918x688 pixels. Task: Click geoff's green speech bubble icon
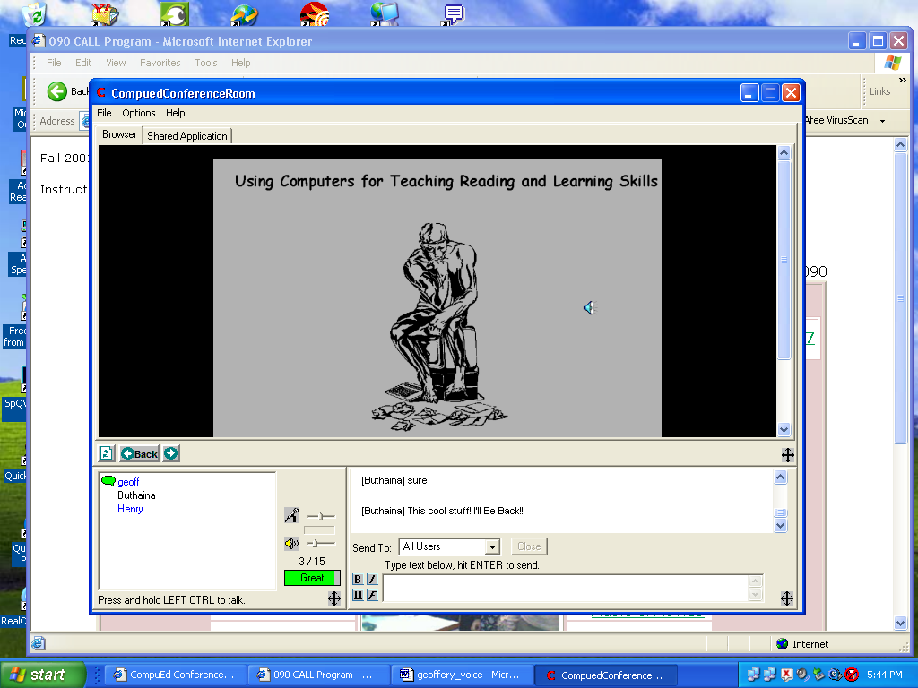[x=108, y=481]
